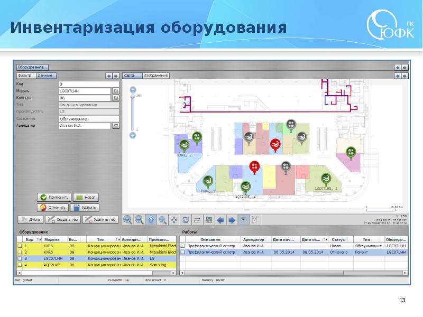Viewport: 423px width, 317px height.
Task: Tick the checkbox for AQ12UGF row
Action: tap(21, 265)
